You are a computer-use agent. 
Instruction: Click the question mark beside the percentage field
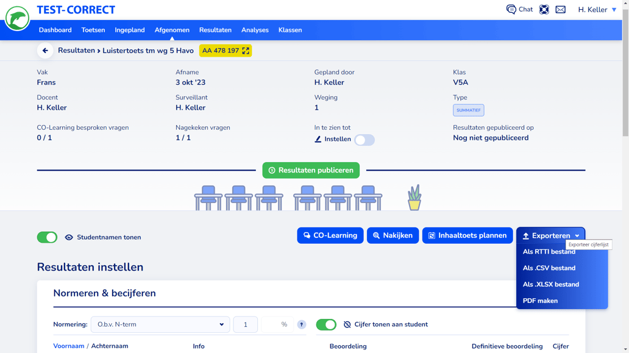[x=301, y=324]
